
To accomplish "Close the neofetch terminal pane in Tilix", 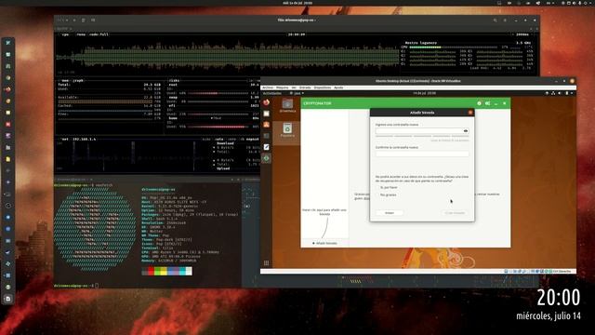I will pyautogui.click(x=238, y=180).
